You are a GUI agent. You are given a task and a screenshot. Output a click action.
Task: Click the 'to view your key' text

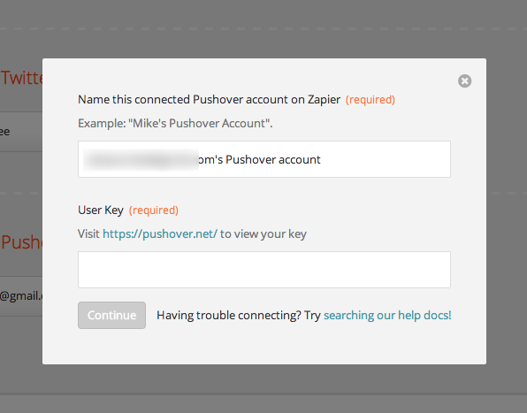tap(263, 233)
